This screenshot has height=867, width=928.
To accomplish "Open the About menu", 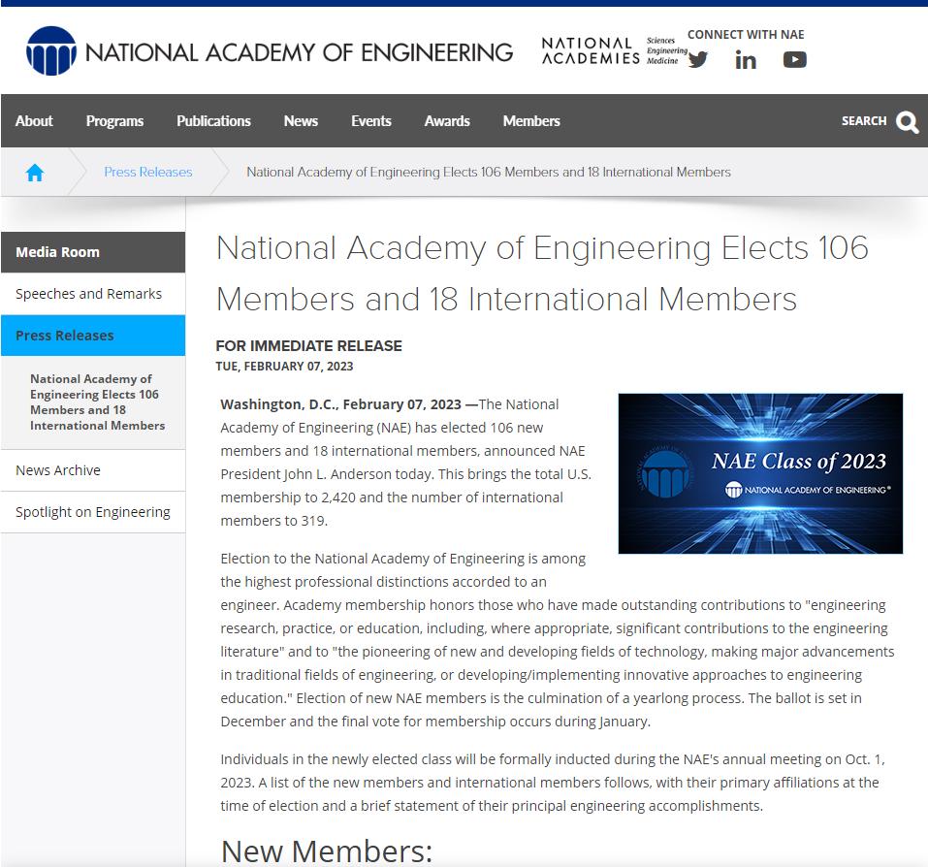I will point(34,121).
